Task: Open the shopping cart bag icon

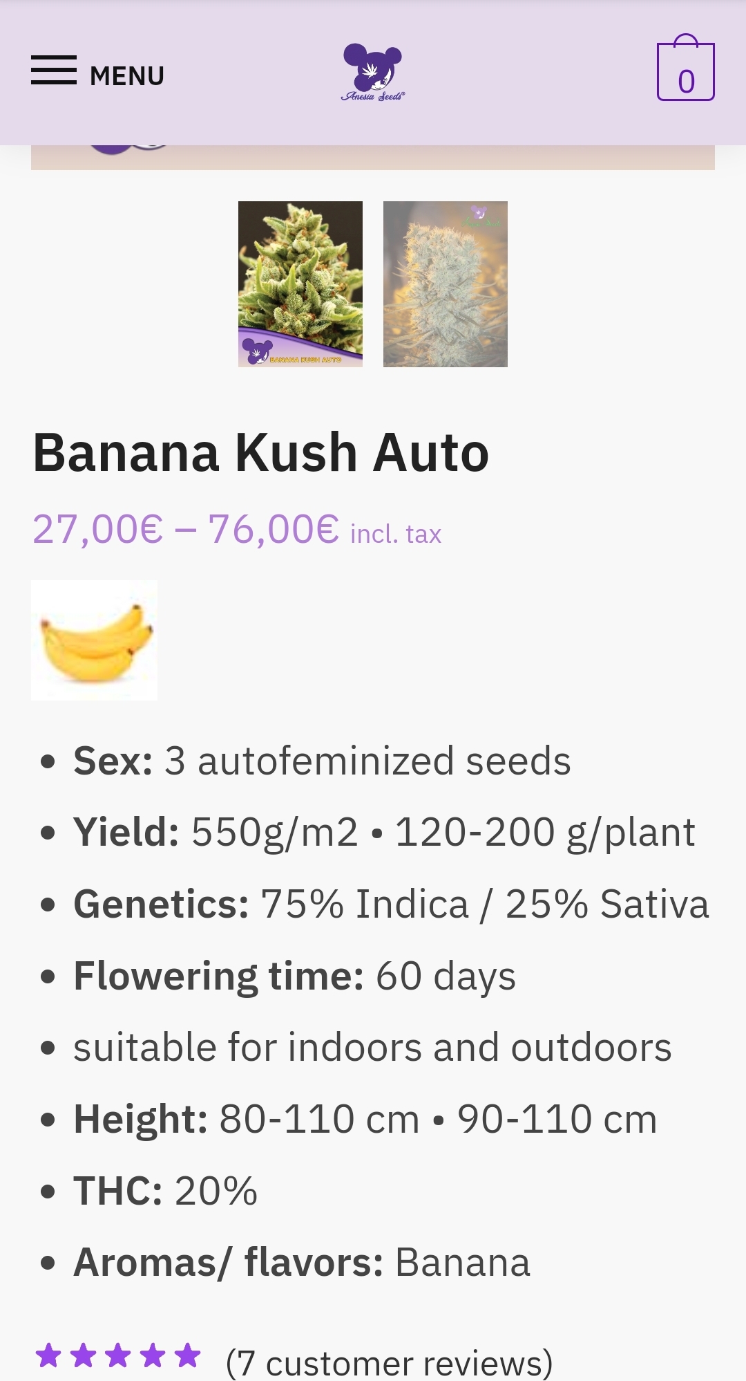Action: 685,71
